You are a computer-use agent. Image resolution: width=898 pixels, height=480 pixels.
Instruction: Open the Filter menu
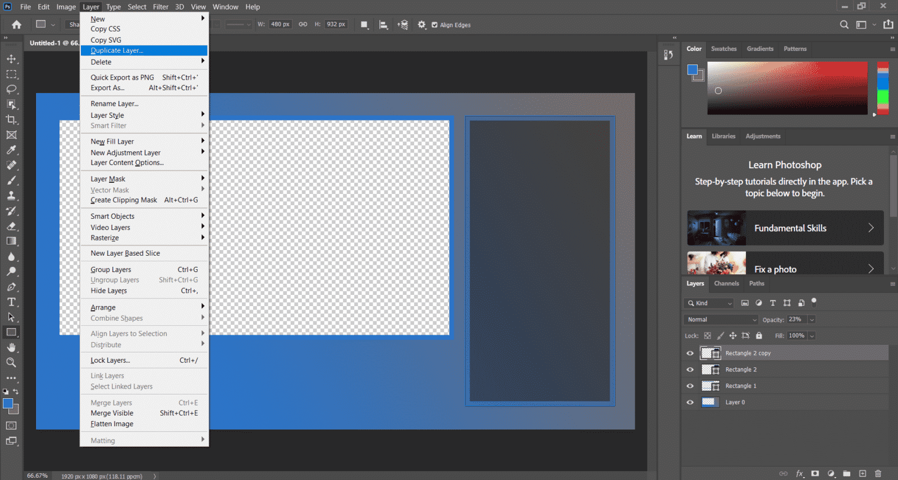click(x=161, y=7)
